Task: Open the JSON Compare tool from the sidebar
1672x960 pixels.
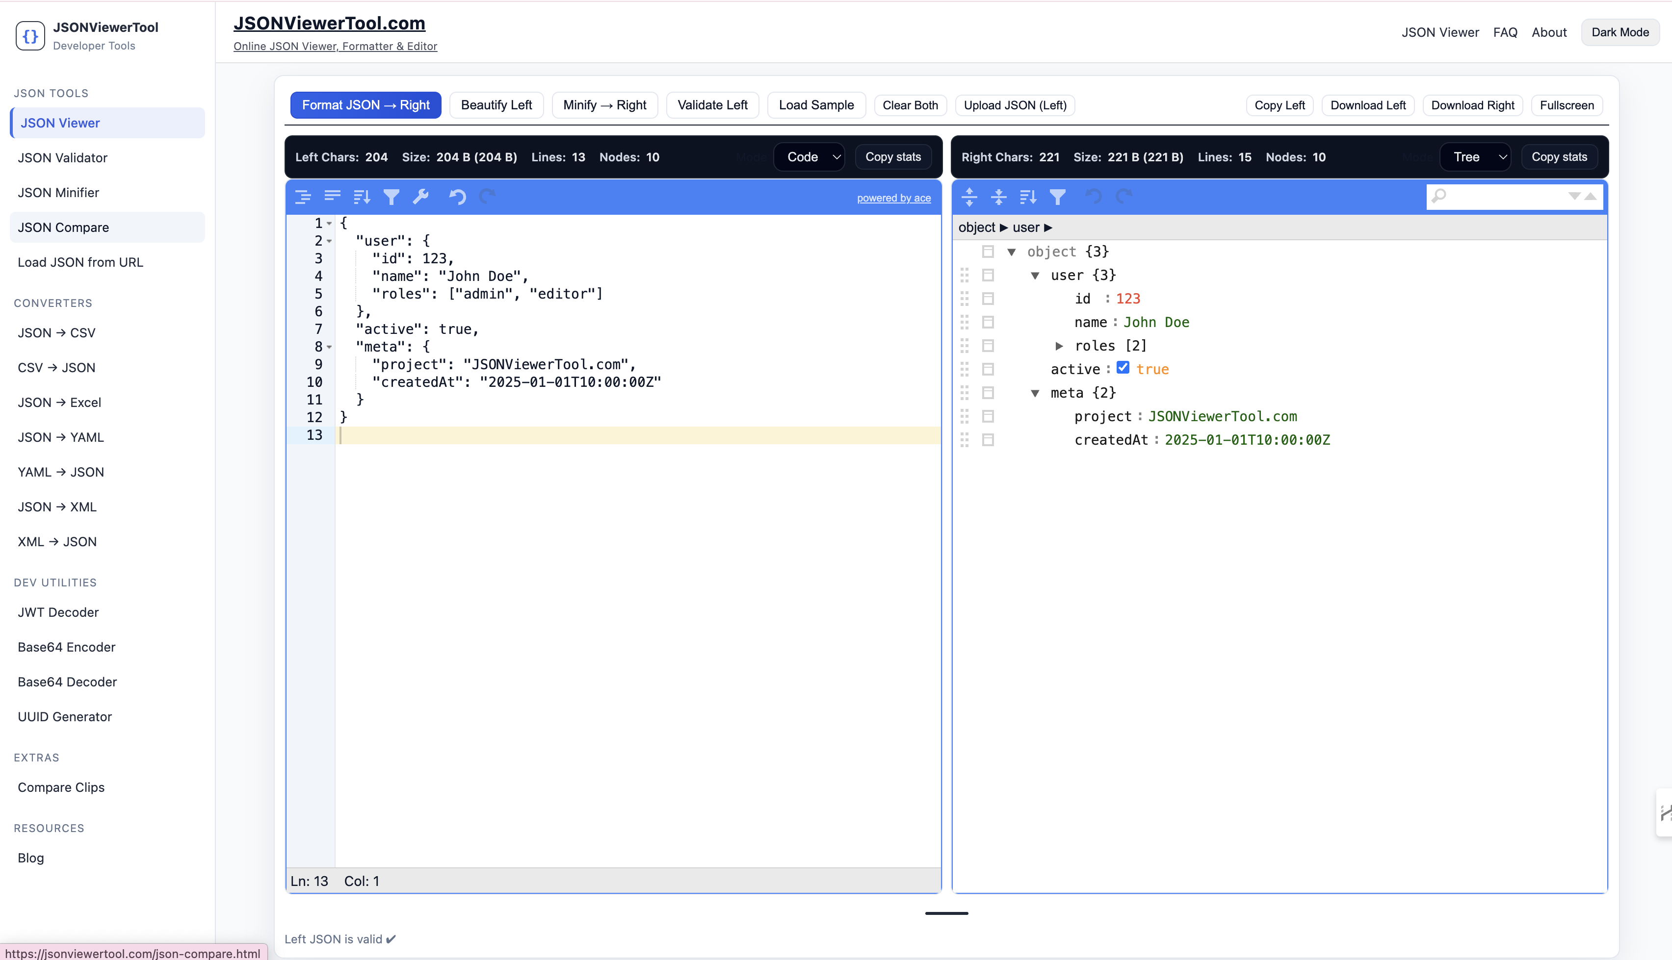Action: point(63,227)
